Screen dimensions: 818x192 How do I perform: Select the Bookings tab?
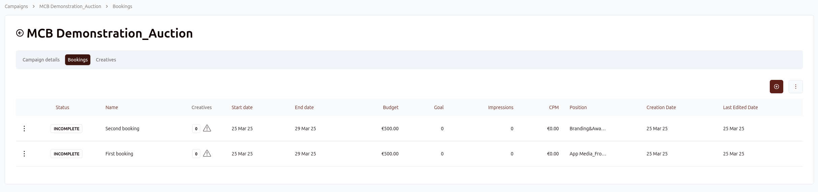pos(78,60)
